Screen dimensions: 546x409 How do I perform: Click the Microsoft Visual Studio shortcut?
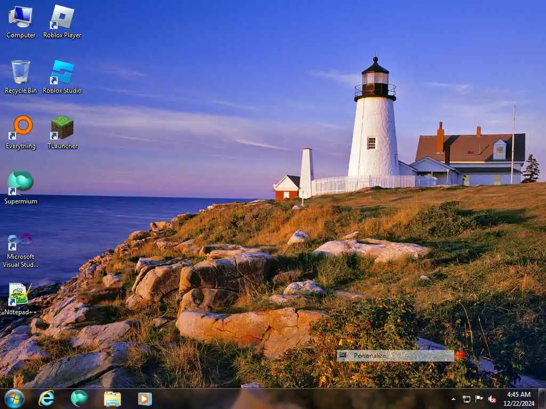click(x=21, y=250)
